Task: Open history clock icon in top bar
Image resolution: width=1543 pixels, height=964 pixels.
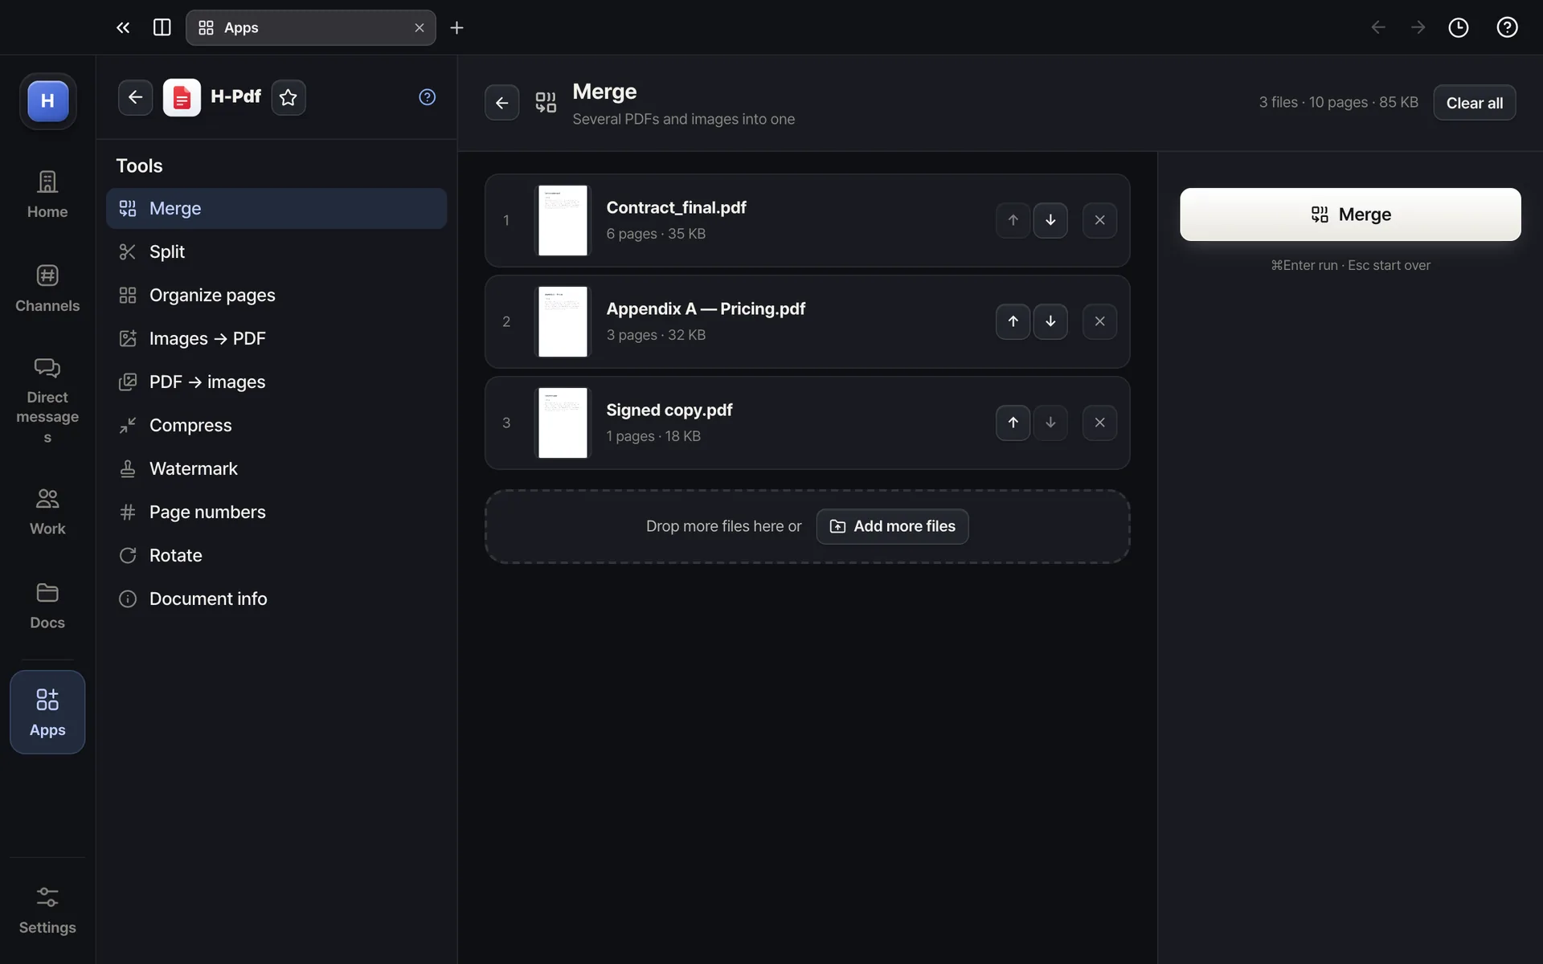Action: click(x=1458, y=27)
